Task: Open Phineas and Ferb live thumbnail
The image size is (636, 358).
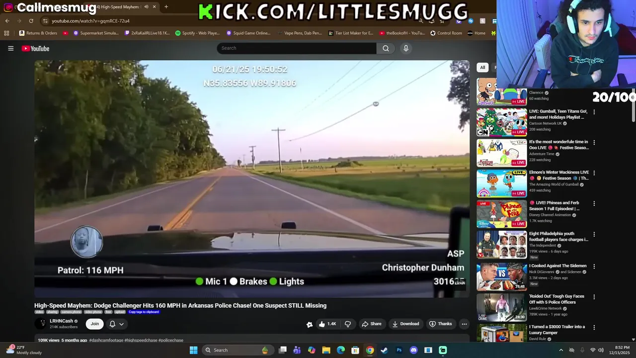Action: tap(502, 214)
